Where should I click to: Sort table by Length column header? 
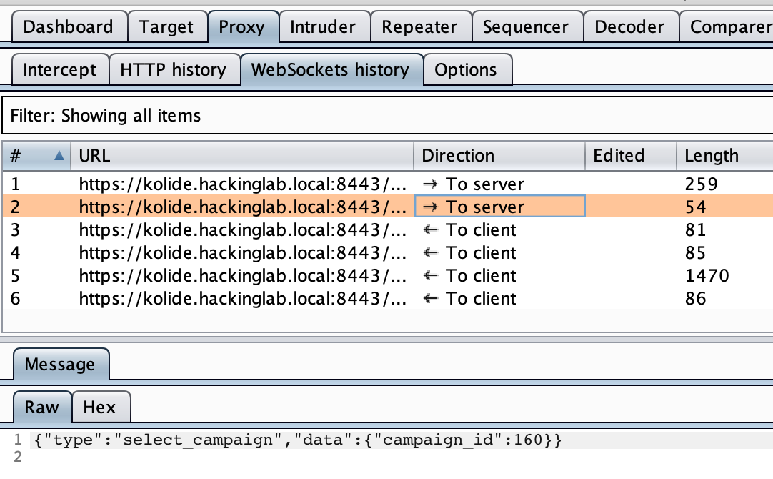[723, 155]
